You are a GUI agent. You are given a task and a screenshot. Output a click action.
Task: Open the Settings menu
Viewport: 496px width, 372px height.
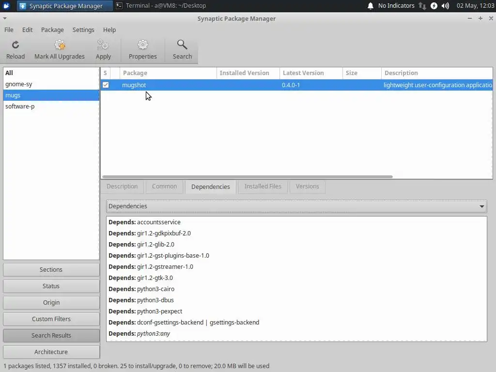83,30
